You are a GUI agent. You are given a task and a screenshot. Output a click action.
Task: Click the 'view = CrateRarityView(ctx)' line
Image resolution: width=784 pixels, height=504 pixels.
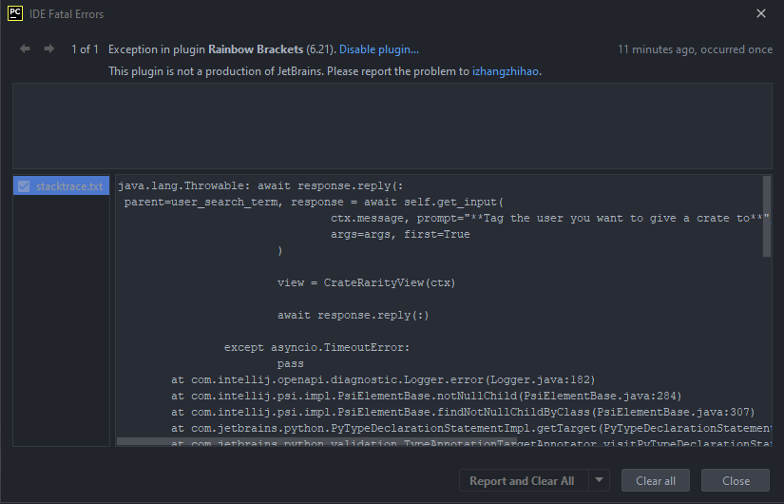point(367,282)
